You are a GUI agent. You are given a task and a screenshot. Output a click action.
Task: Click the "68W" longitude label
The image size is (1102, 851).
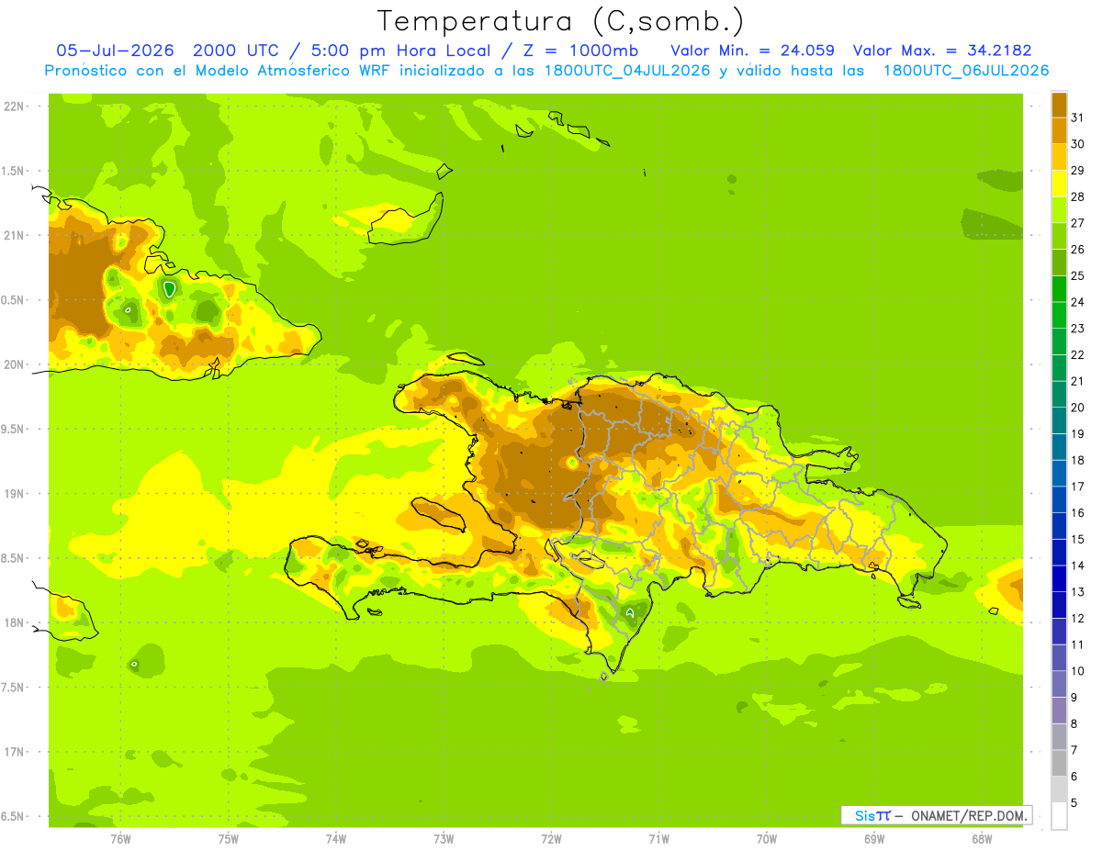(981, 839)
